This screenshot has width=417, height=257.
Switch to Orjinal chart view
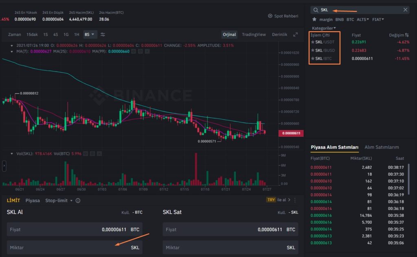coord(229,35)
